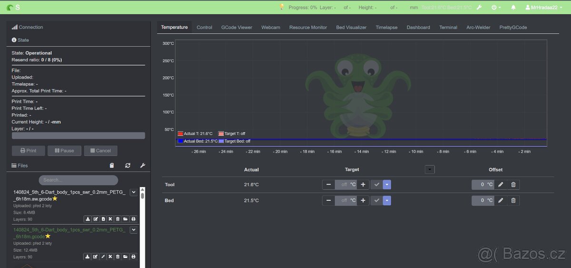Switch to the GCode Viewer tab

click(236, 28)
